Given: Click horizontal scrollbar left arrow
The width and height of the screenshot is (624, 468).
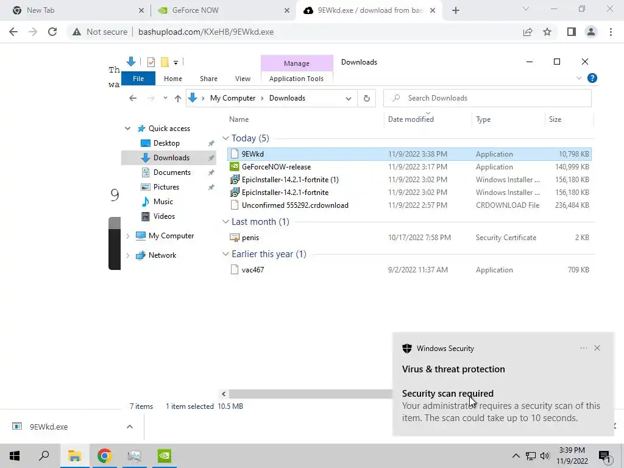Looking at the screenshot, I should pyautogui.click(x=224, y=394).
